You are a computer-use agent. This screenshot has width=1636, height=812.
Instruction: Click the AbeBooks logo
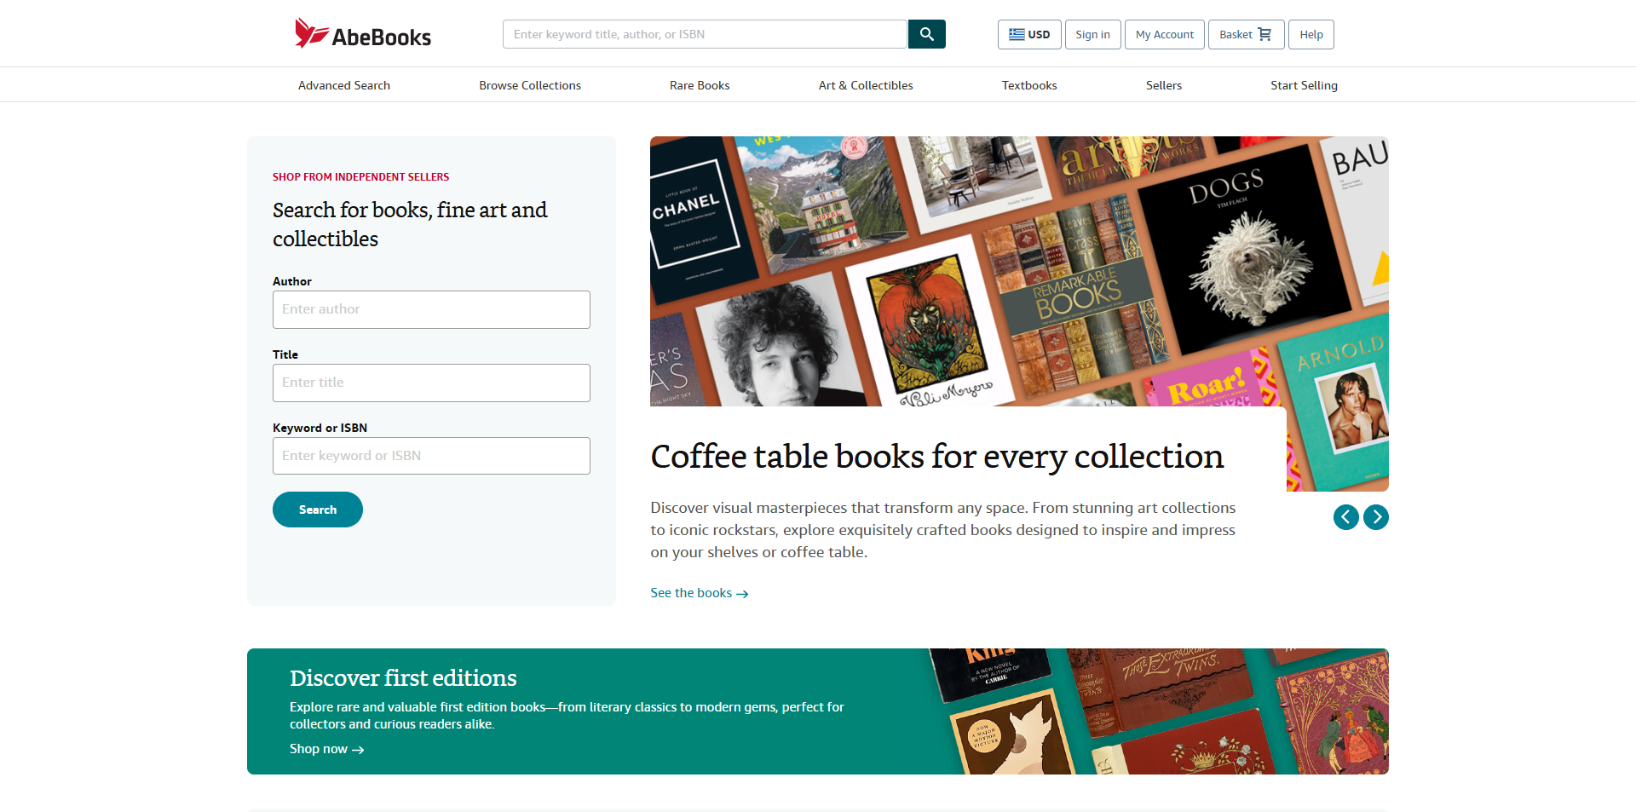pos(361,33)
